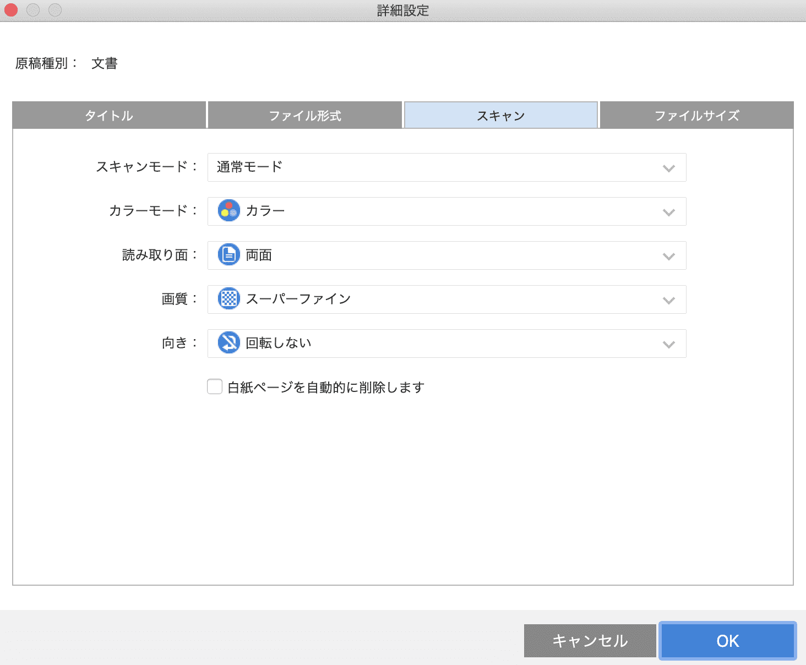The height and width of the screenshot is (665, 806).
Task: Click the checkered image quality icon
Action: click(229, 299)
